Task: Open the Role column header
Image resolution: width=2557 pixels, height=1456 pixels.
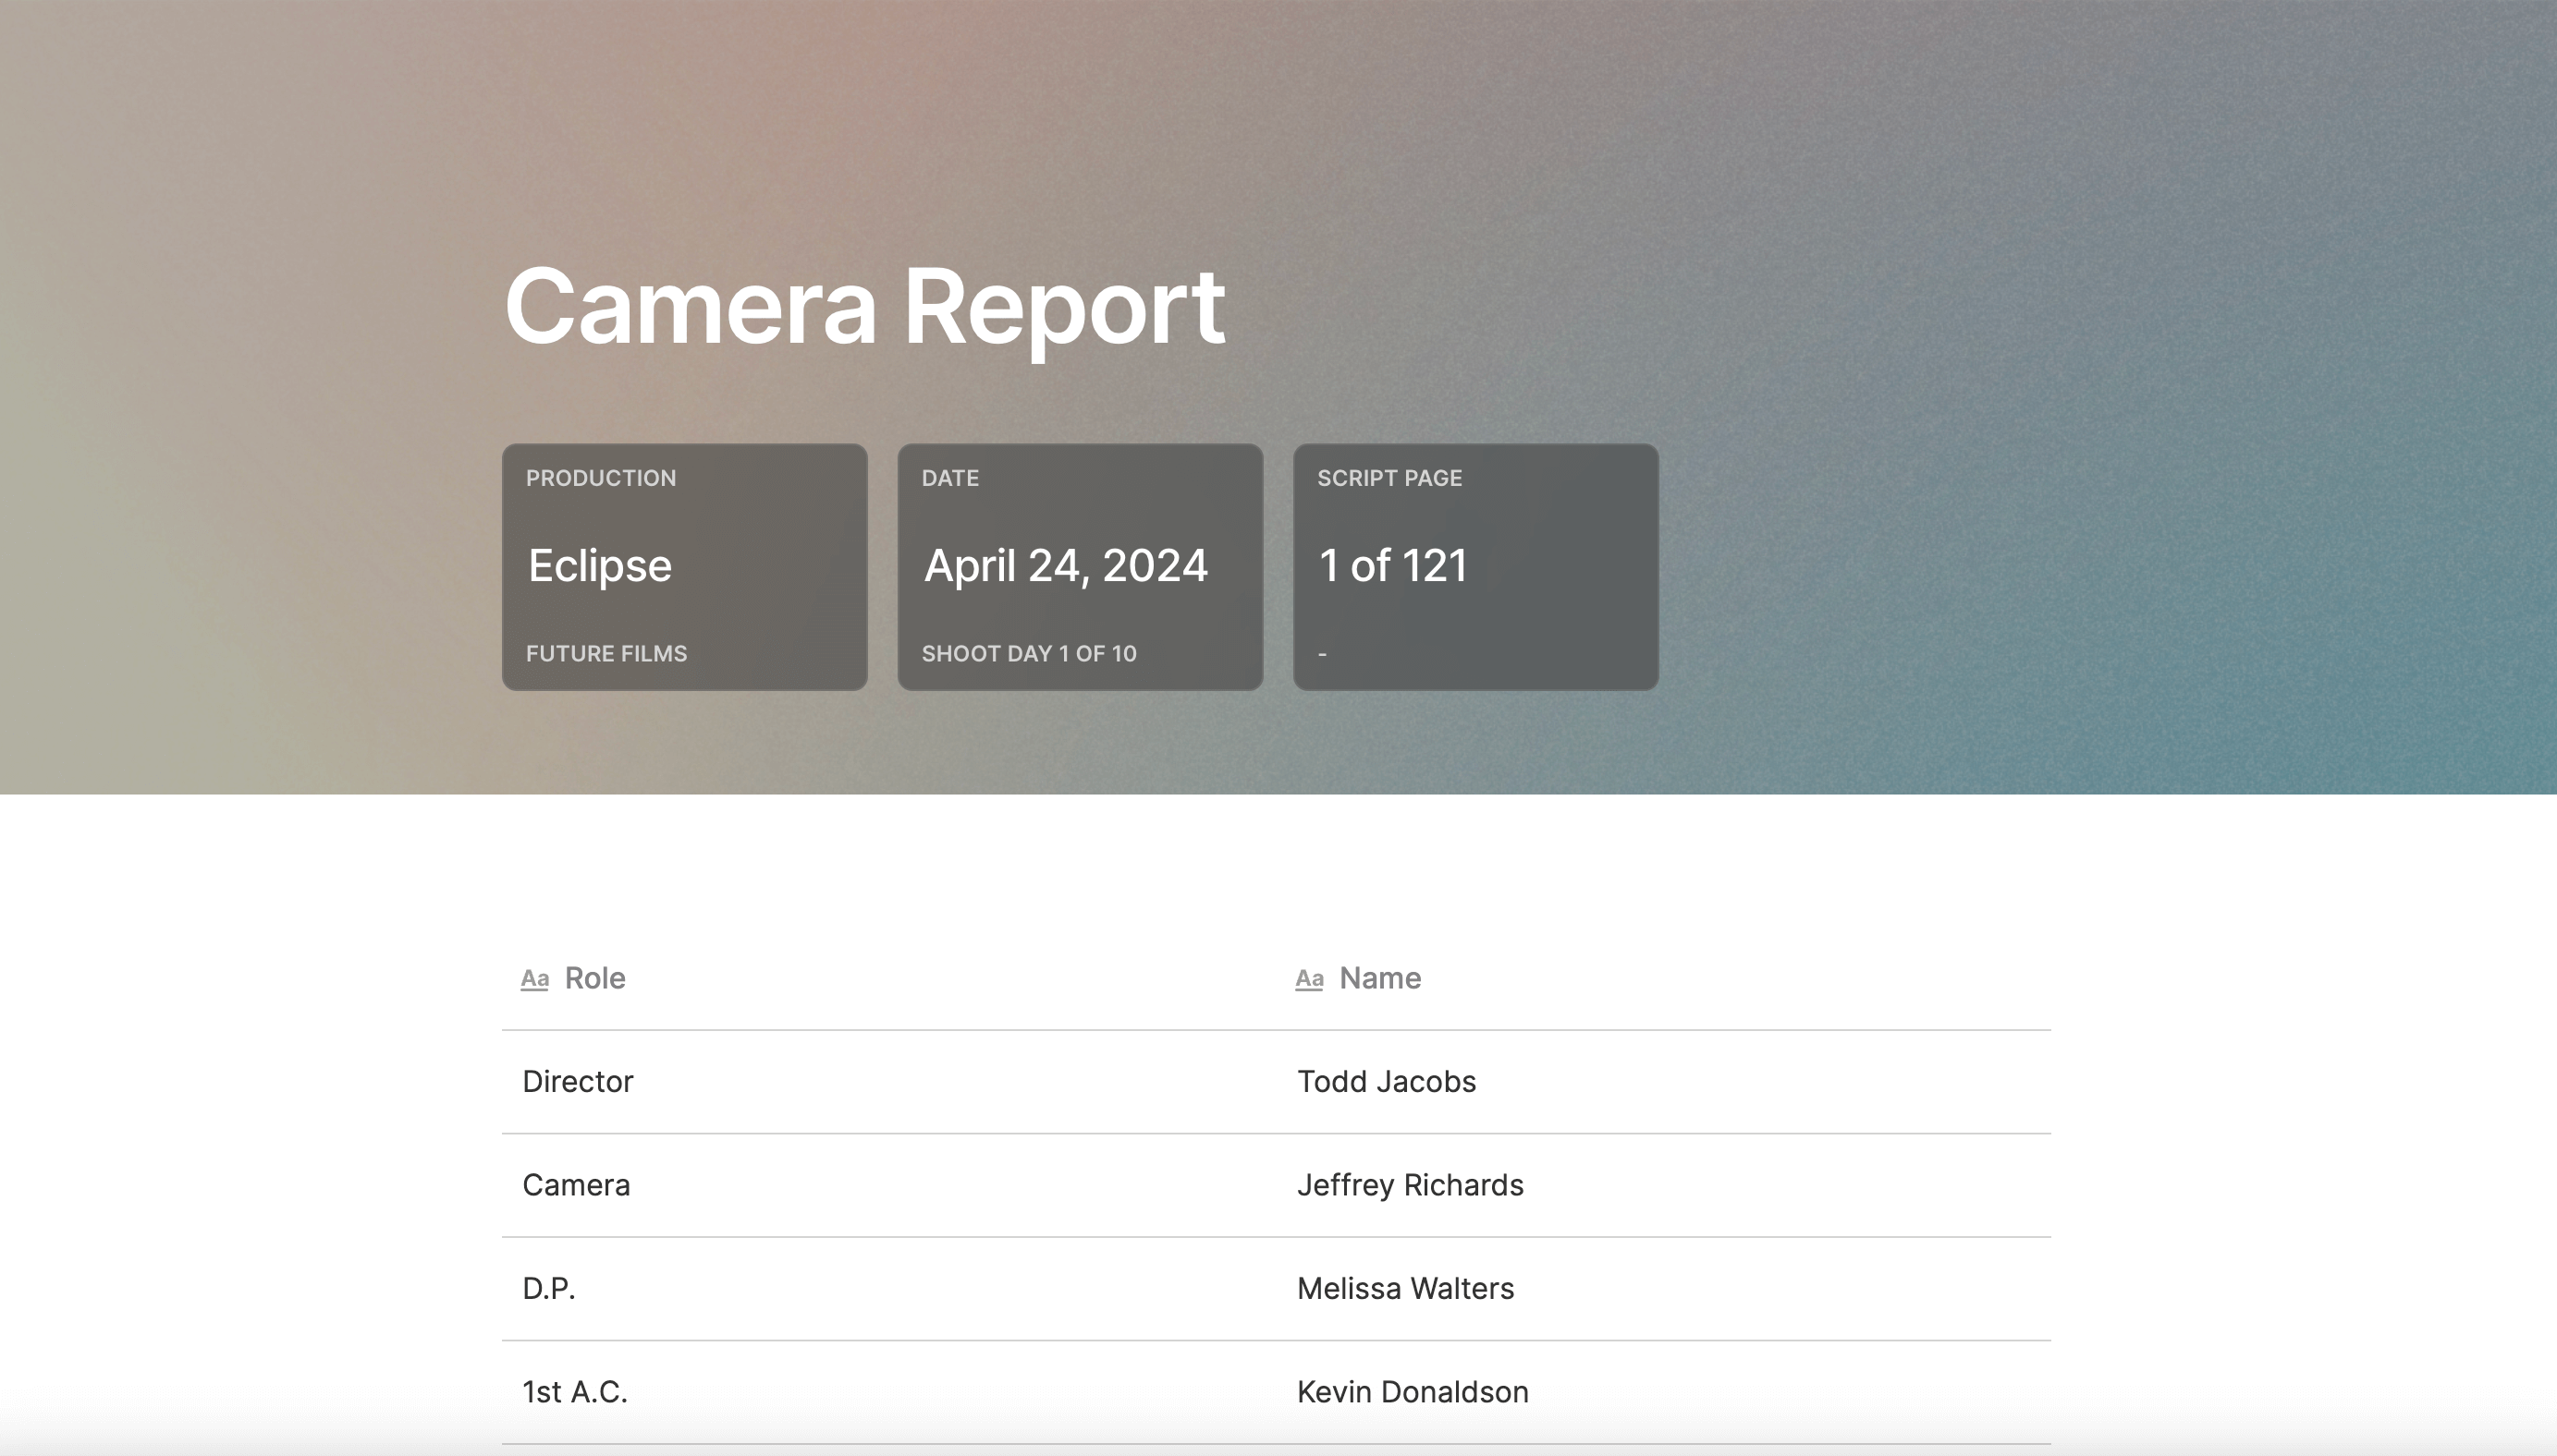Action: pyautogui.click(x=889, y=978)
